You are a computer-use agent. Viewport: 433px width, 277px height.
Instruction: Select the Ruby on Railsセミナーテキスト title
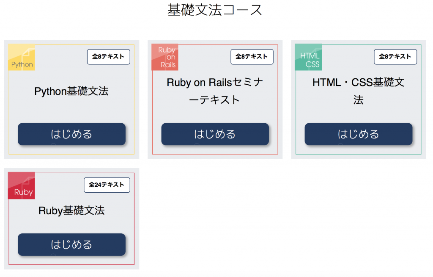[x=215, y=91]
